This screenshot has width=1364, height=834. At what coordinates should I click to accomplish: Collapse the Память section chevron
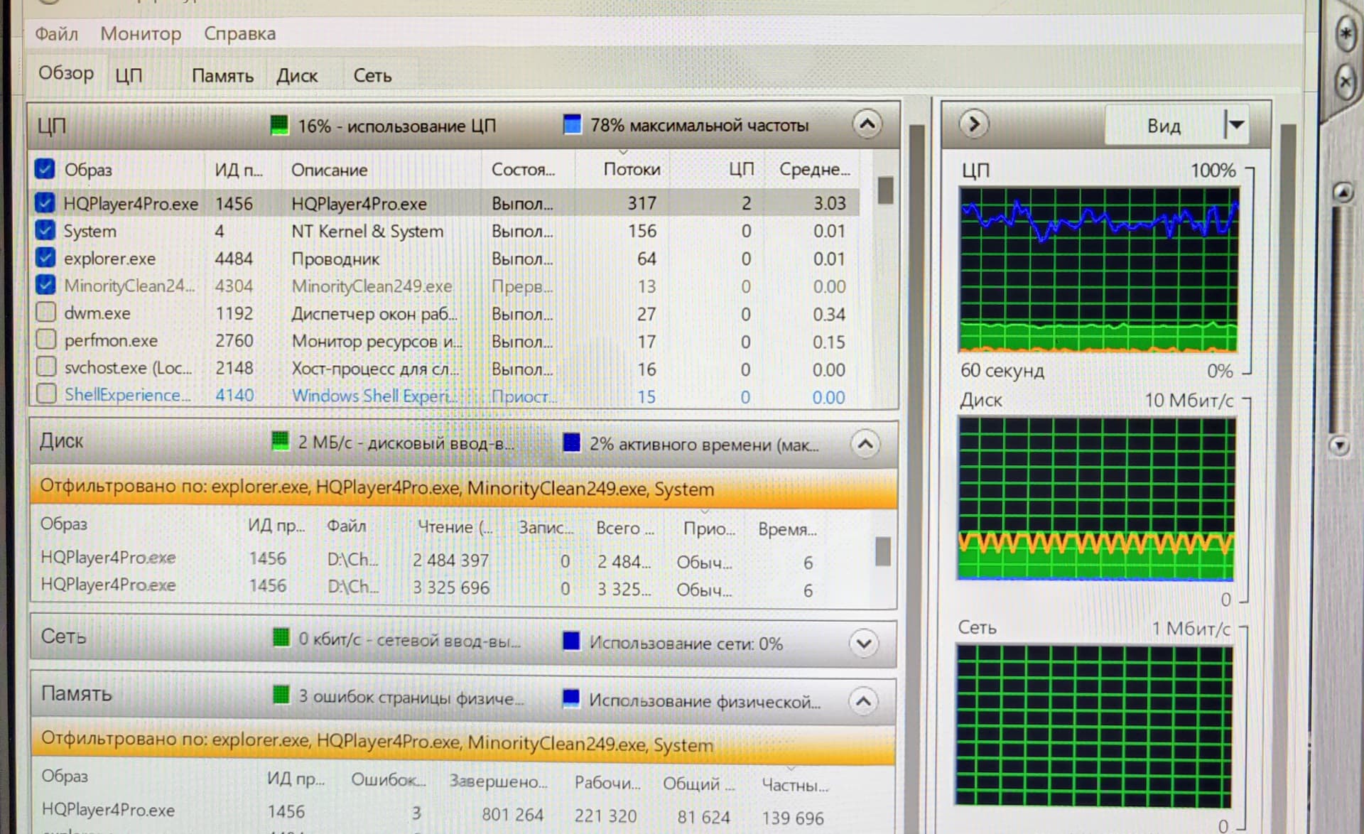tap(863, 702)
